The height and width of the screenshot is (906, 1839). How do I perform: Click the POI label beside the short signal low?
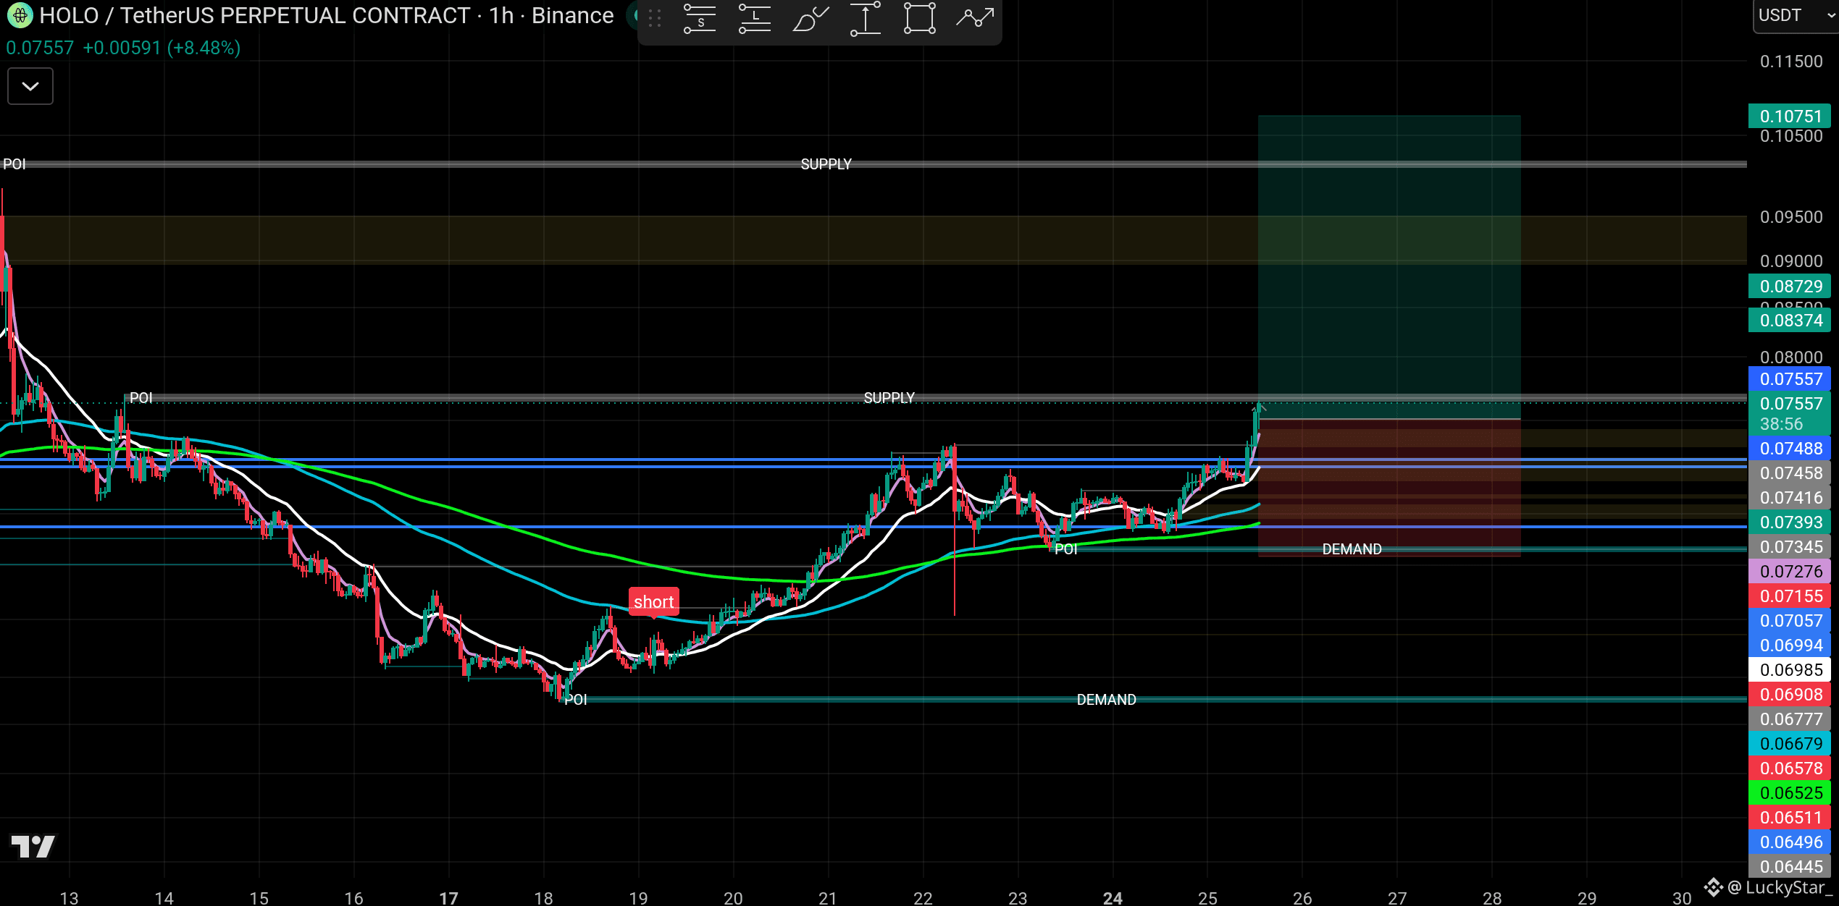pyautogui.click(x=576, y=700)
